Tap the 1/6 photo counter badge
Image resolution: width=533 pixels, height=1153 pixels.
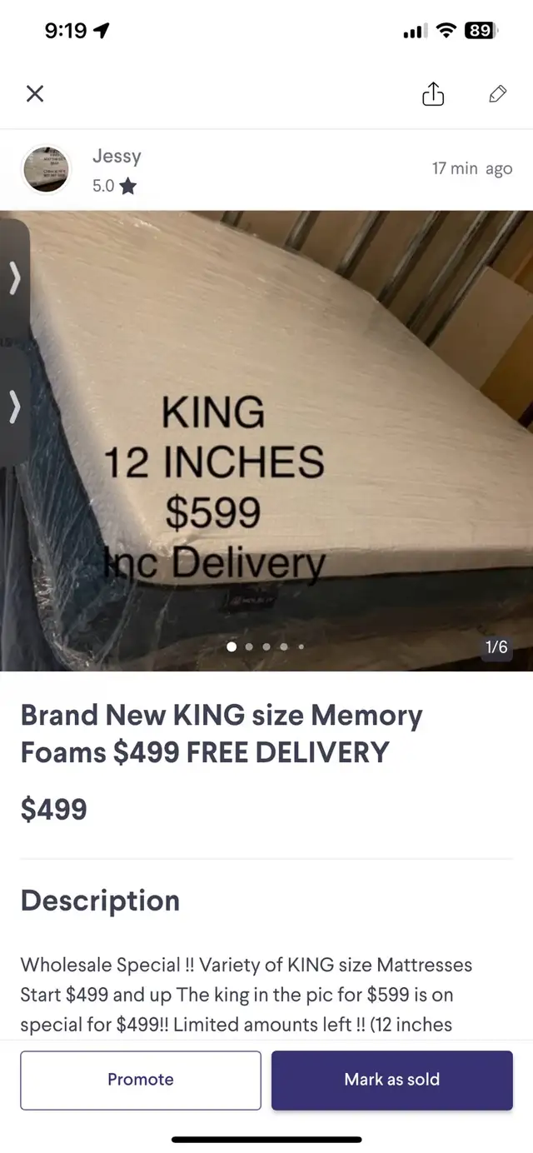point(496,647)
